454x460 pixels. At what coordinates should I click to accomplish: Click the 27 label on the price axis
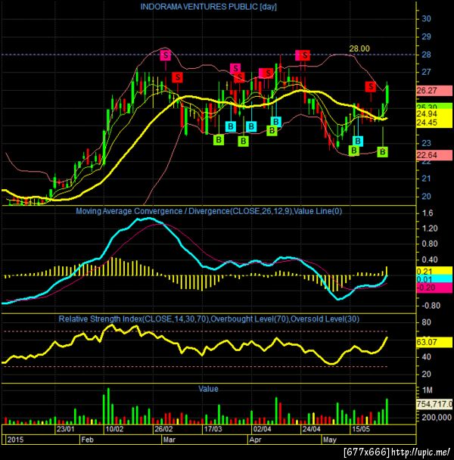coord(426,72)
